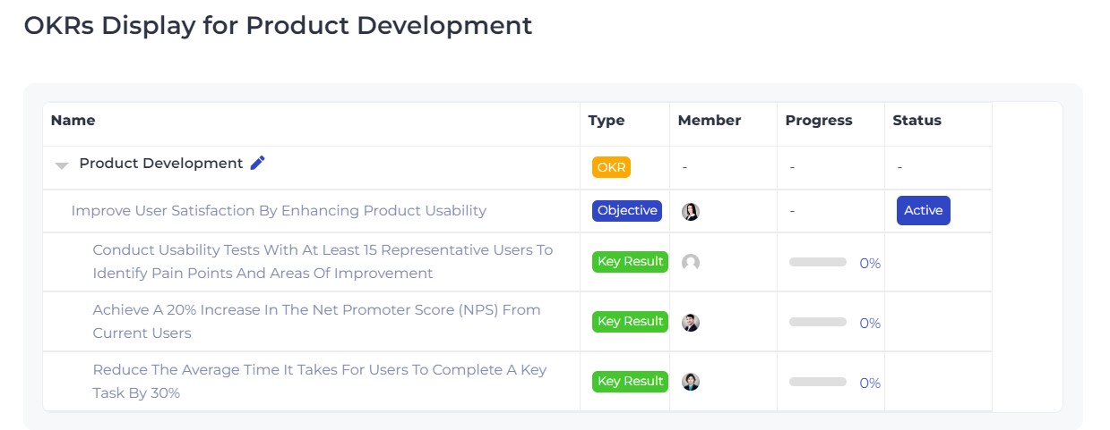The width and height of the screenshot is (1110, 430).
Task: Click member avatar in the Objective row
Action: pyautogui.click(x=690, y=212)
